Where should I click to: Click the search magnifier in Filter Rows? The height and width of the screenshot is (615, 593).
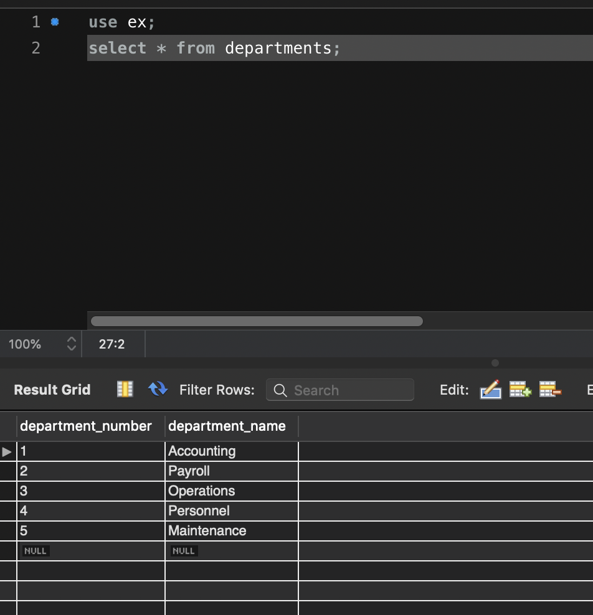click(279, 390)
